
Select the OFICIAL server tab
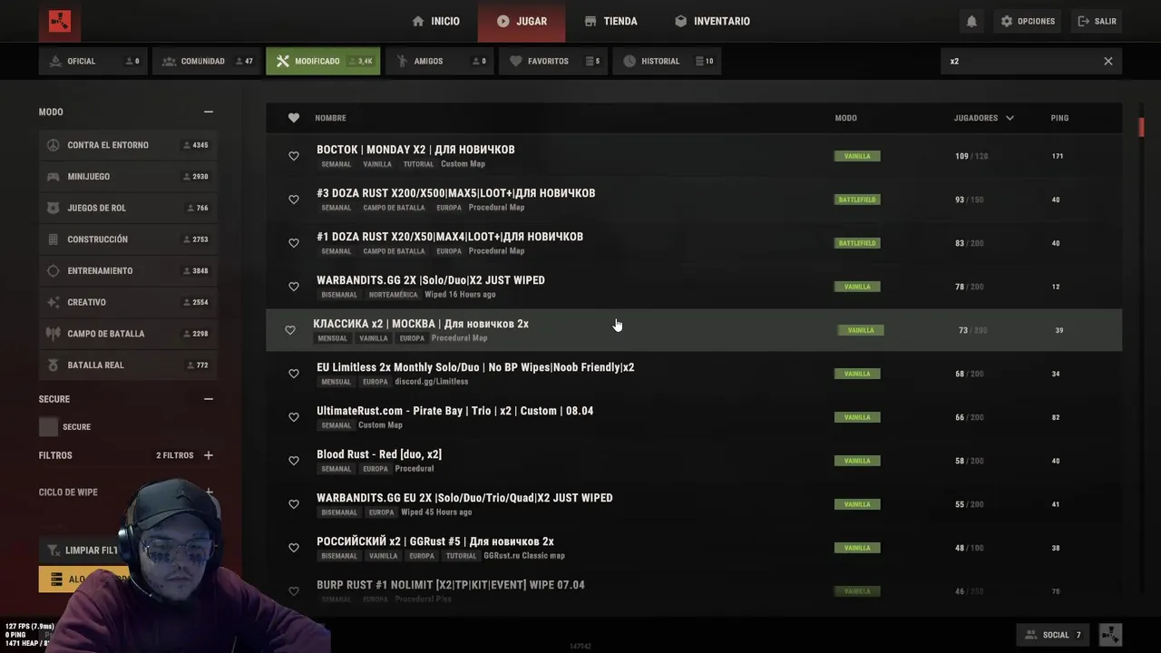(93, 61)
